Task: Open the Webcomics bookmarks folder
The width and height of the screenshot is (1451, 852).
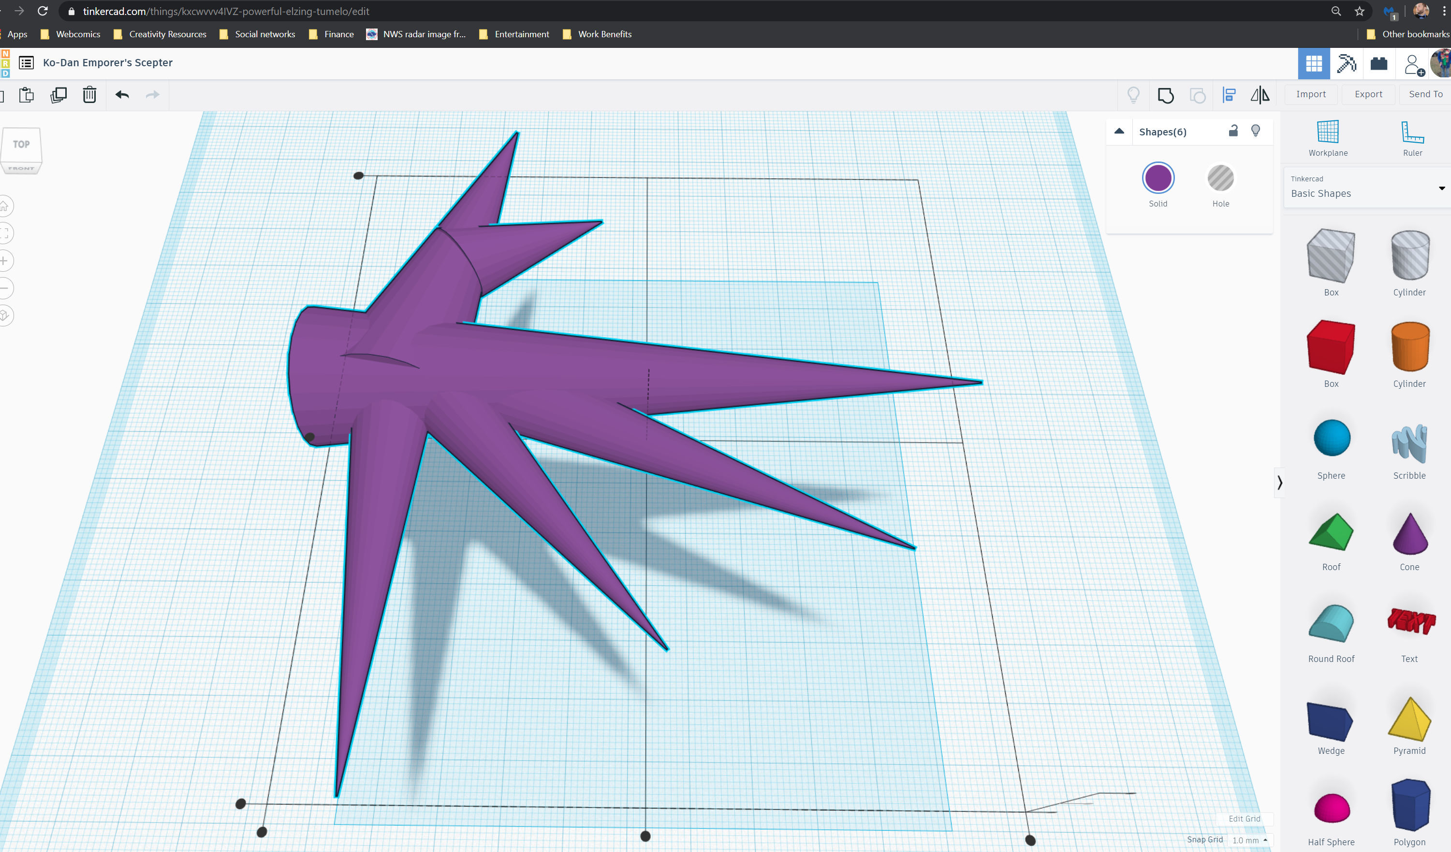Action: click(71, 34)
